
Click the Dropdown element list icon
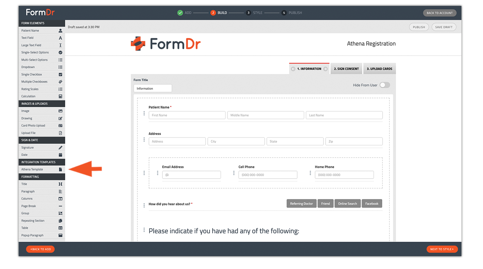(x=61, y=67)
